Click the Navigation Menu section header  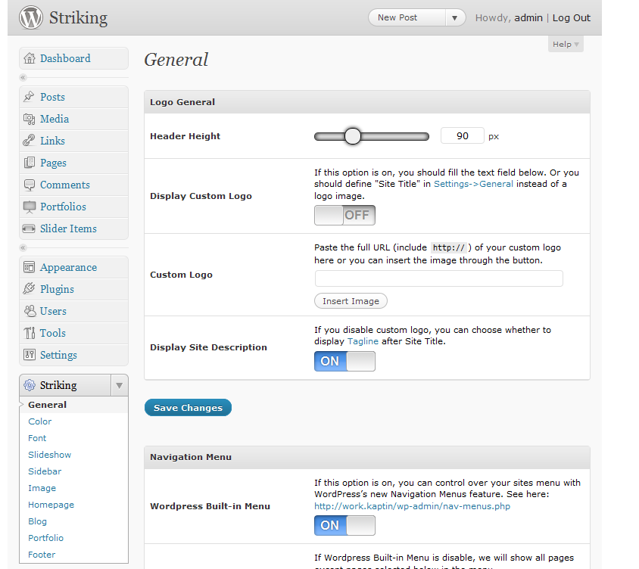pyautogui.click(x=366, y=457)
